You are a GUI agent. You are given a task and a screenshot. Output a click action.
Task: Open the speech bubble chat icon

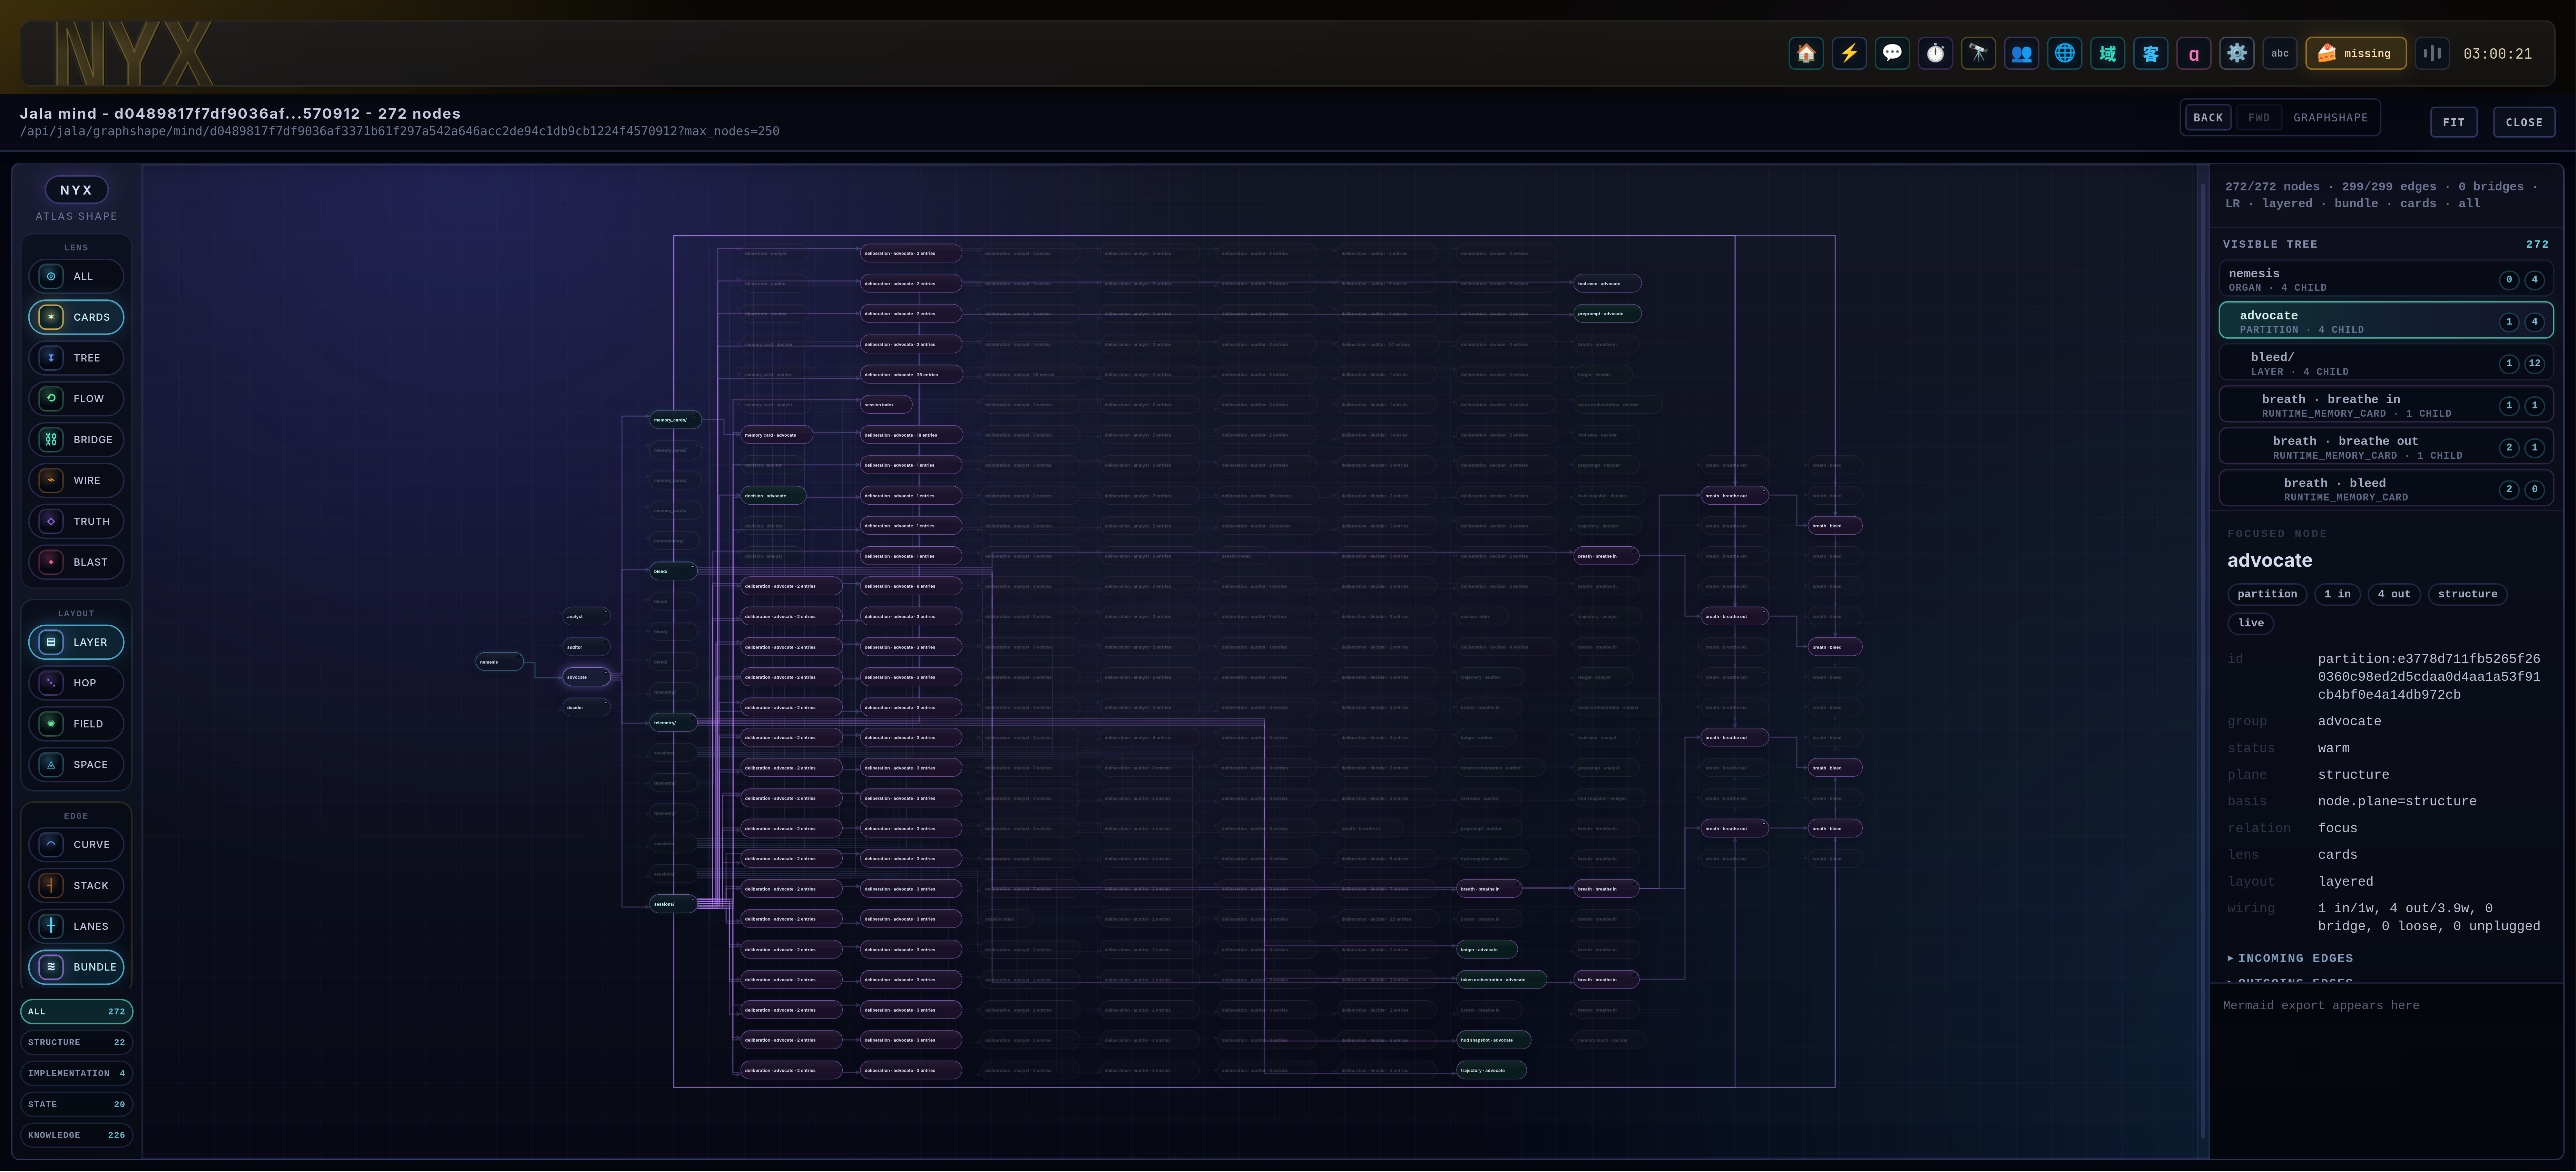(x=1892, y=54)
